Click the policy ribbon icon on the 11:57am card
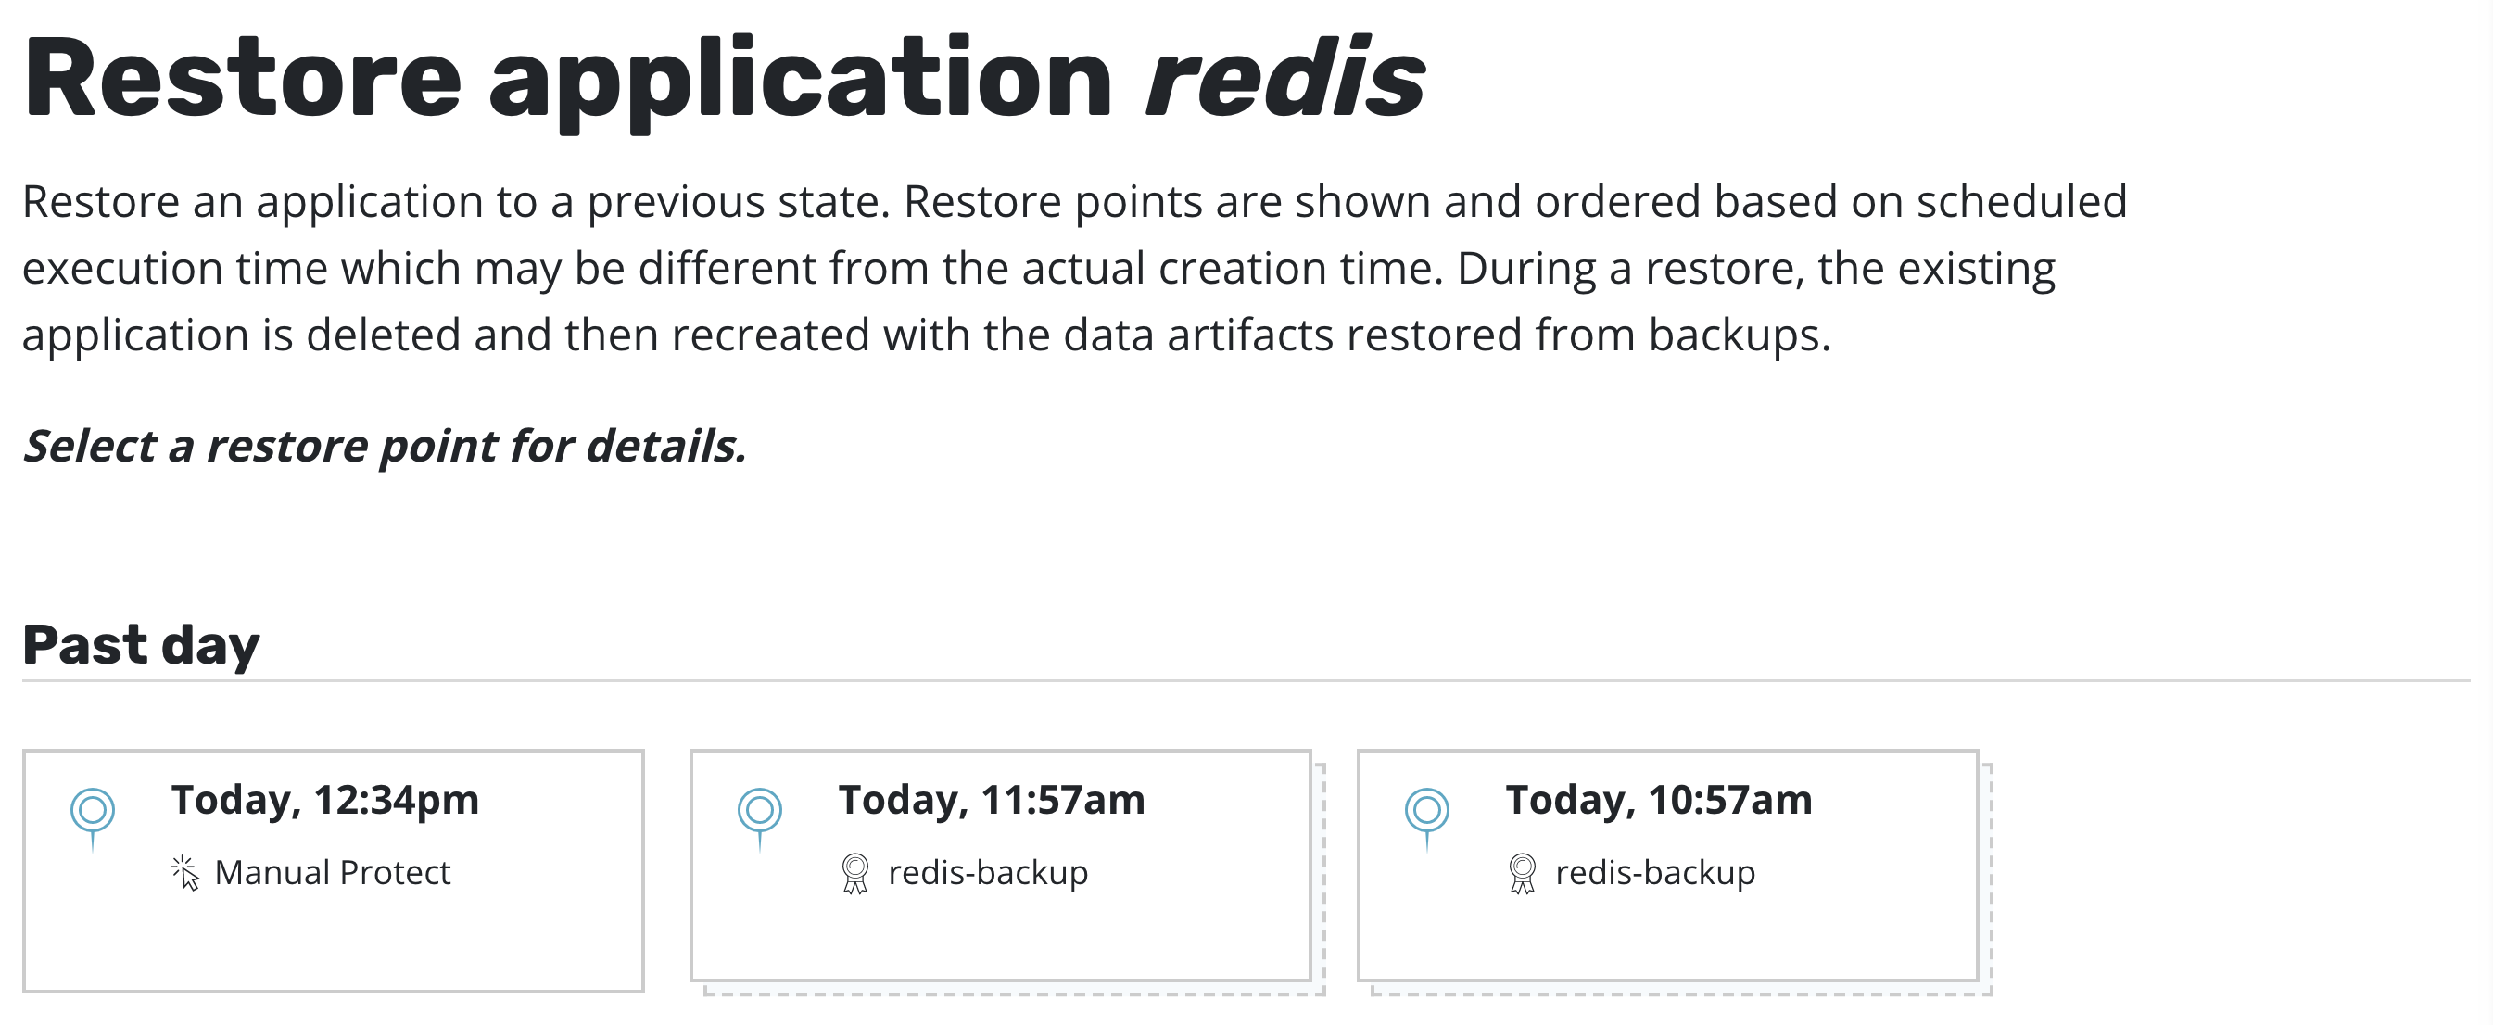The image size is (2493, 1025). coord(854,873)
